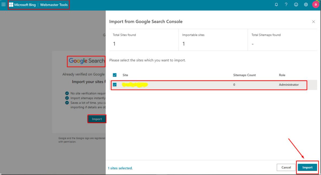Image resolution: width=321 pixels, height=175 pixels.
Task: Open the account avatar "a"
Action: [316, 5]
